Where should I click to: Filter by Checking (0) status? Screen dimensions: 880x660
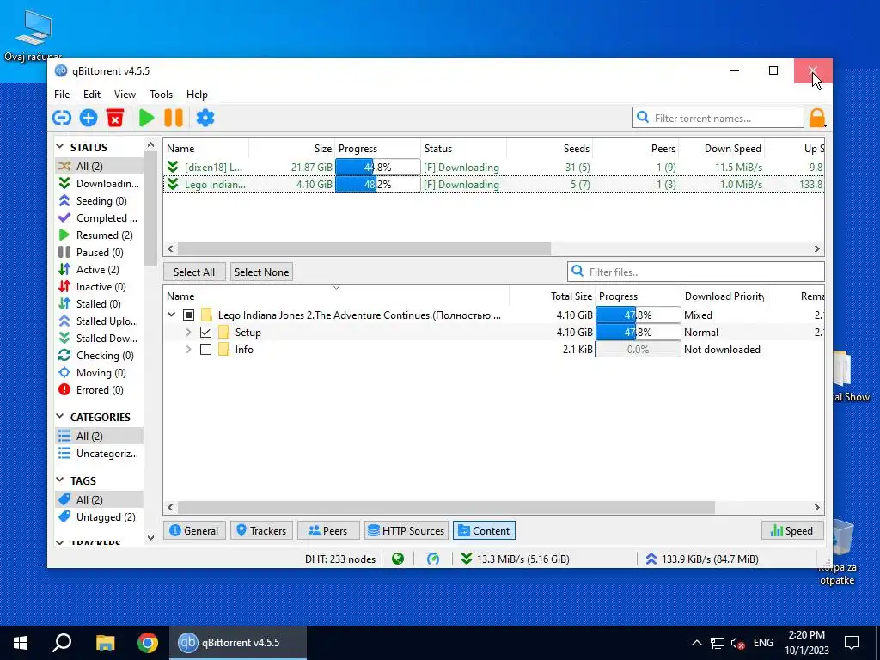pos(99,355)
